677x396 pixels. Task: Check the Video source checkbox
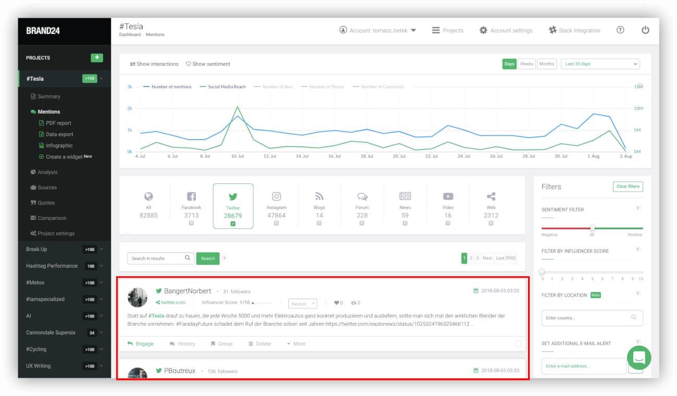448,223
